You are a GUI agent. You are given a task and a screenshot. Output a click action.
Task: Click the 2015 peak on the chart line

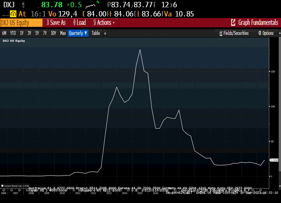coord(140,50)
